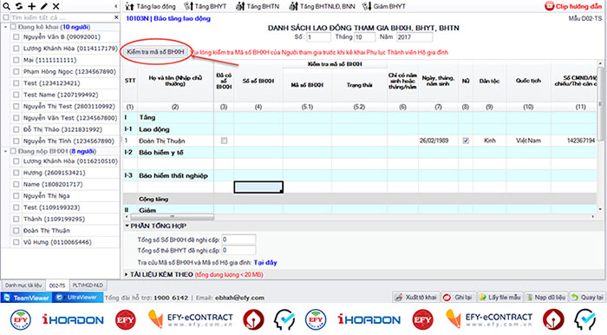Screen dimensions: 607x335
Task: Click the Năm input field
Action: (x=414, y=36)
